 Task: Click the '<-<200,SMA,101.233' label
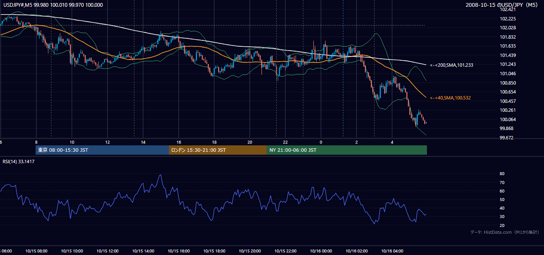pos(452,65)
